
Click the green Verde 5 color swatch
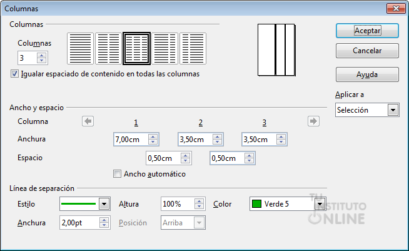tap(256, 204)
